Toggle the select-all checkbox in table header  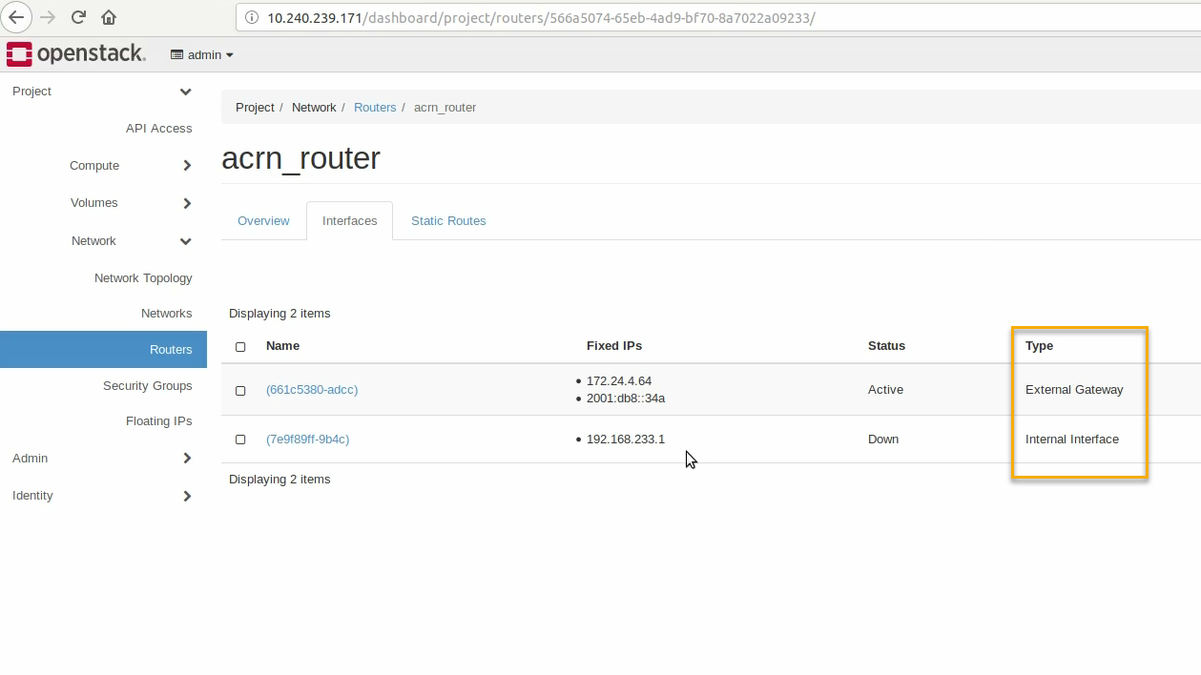click(x=240, y=347)
